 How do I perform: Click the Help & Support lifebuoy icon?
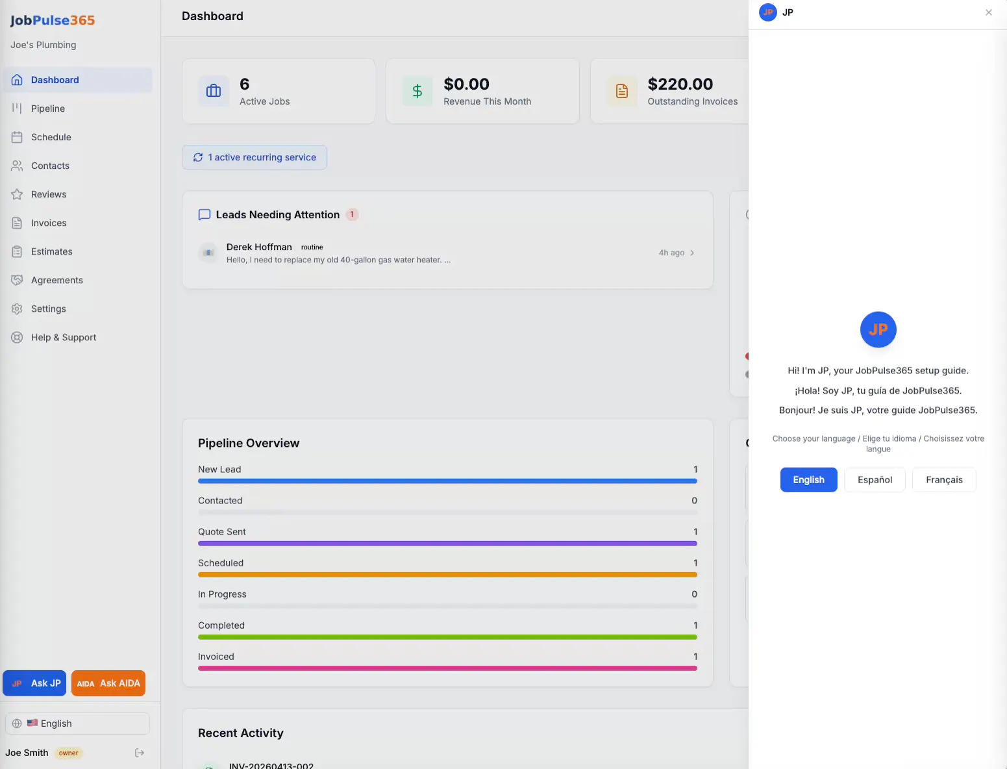point(18,337)
